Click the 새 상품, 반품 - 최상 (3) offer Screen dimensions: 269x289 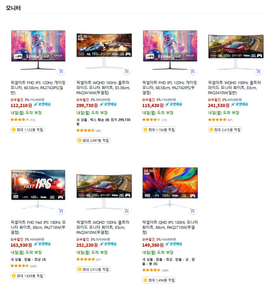pos(28,259)
